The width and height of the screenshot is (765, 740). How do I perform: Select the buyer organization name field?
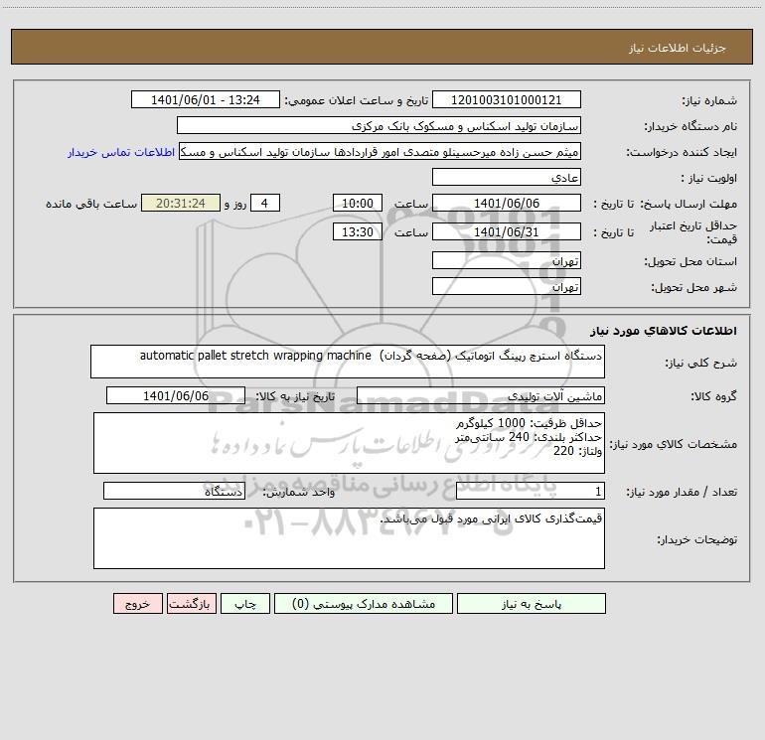click(x=379, y=126)
